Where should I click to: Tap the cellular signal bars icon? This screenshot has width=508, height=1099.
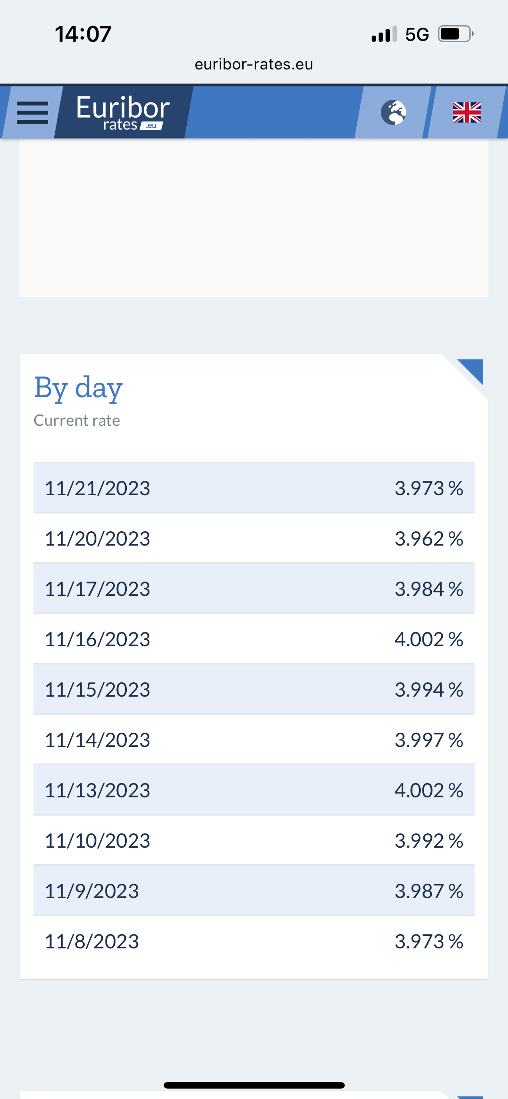384,34
